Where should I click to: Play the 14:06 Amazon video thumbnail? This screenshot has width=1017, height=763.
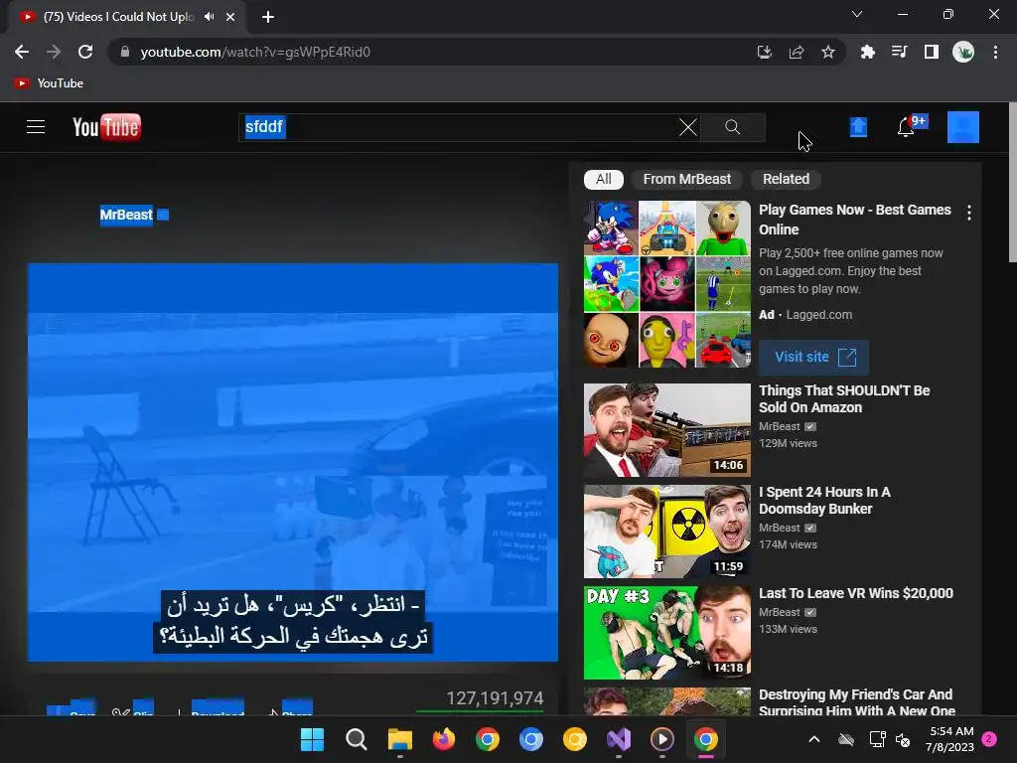(667, 430)
